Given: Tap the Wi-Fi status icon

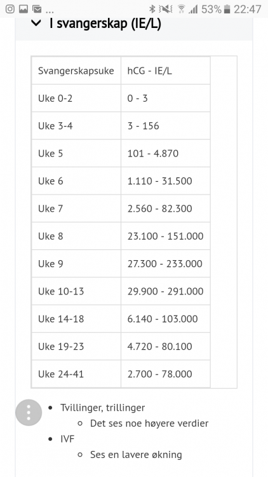Looking at the screenshot, I should point(182,9).
